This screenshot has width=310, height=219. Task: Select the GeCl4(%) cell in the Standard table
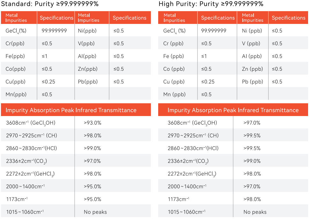point(15,31)
